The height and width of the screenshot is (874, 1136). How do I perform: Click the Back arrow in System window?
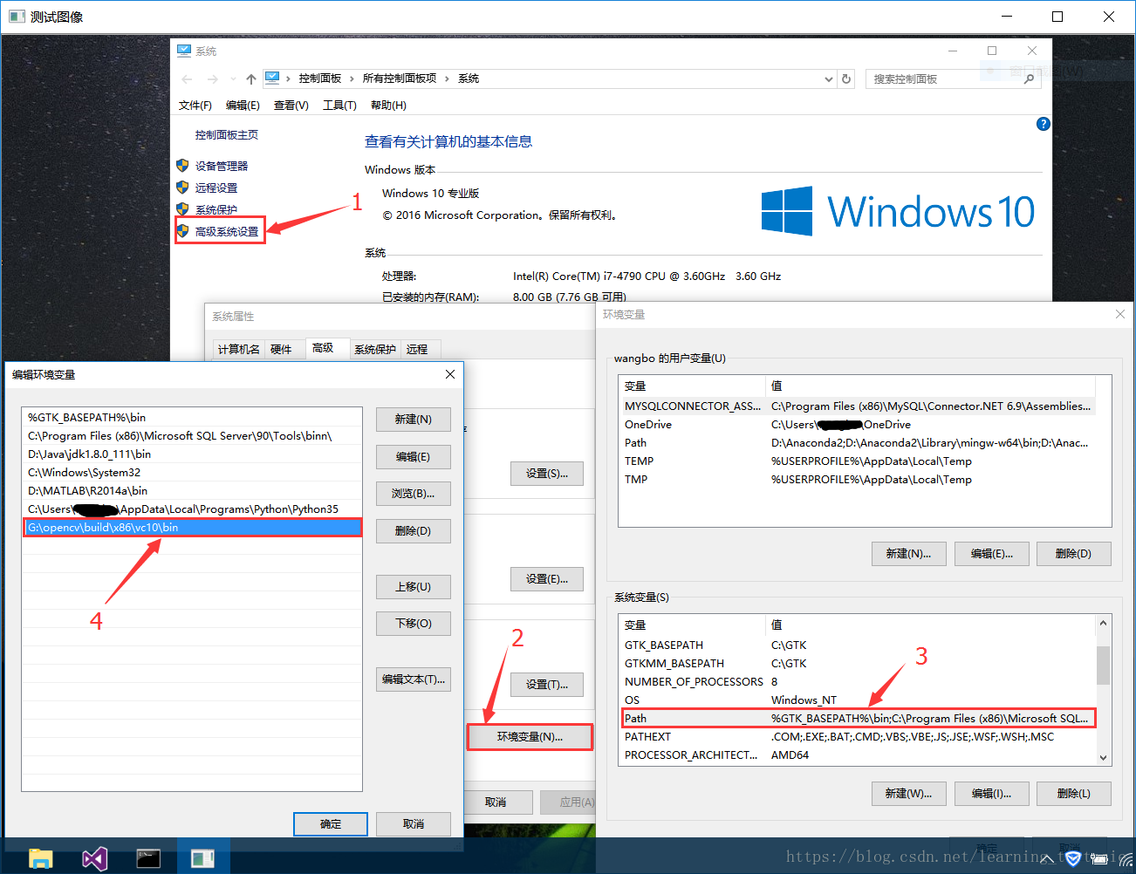point(187,79)
